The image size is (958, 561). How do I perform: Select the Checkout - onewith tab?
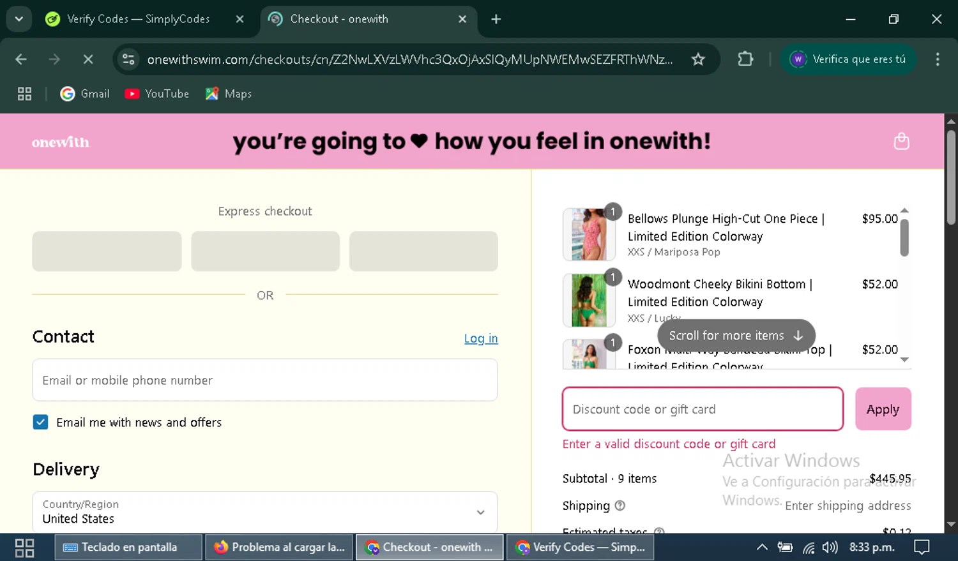point(367,19)
